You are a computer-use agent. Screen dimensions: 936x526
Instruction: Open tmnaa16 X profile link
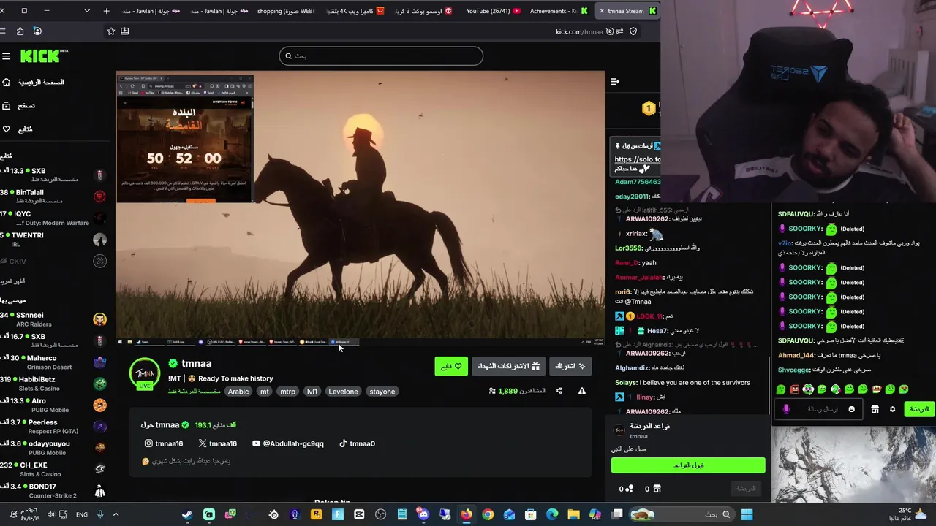click(218, 443)
